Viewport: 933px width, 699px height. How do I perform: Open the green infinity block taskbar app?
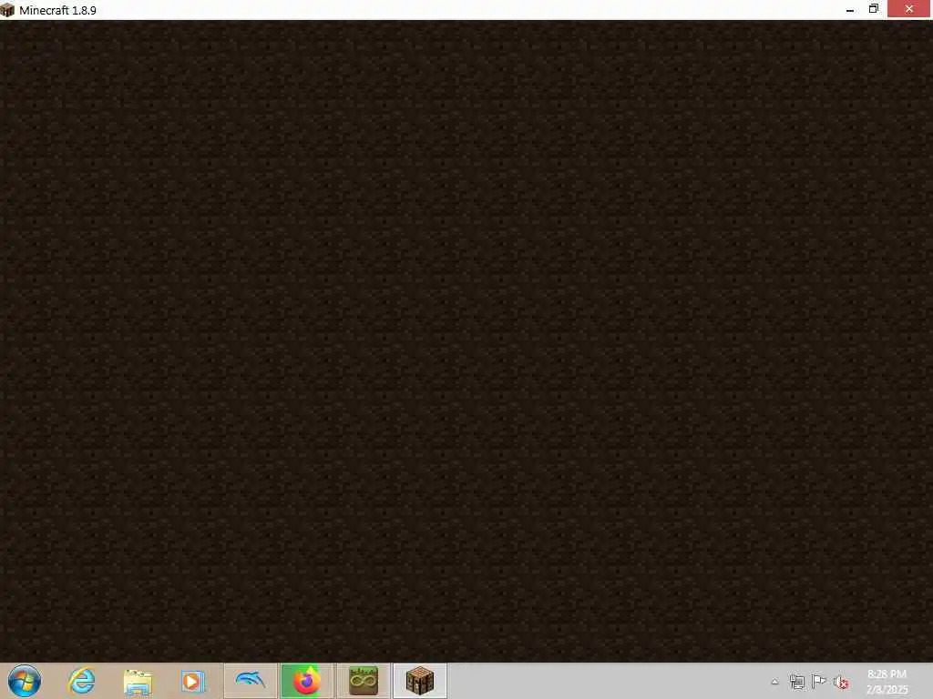point(364,681)
